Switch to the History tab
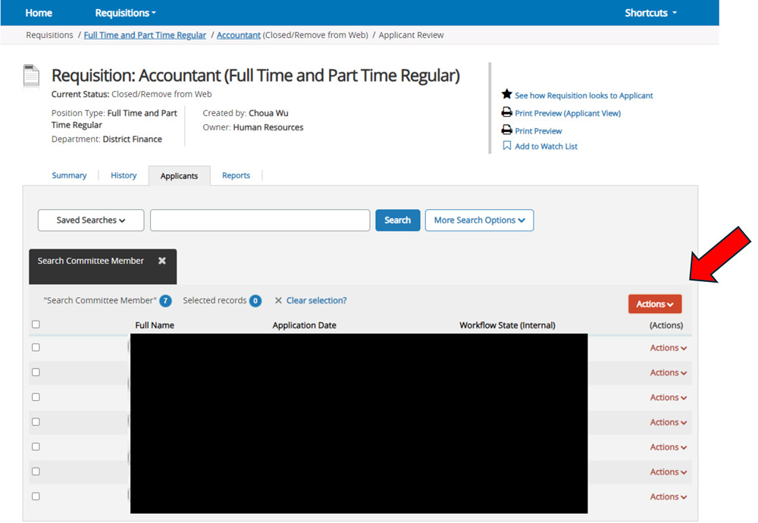 point(124,175)
